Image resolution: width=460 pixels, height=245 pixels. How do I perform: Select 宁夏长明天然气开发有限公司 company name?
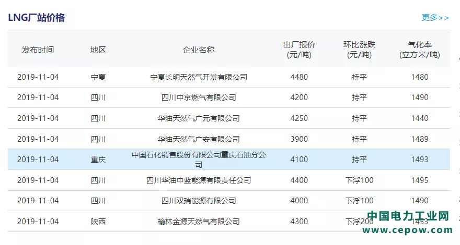[x=199, y=77]
